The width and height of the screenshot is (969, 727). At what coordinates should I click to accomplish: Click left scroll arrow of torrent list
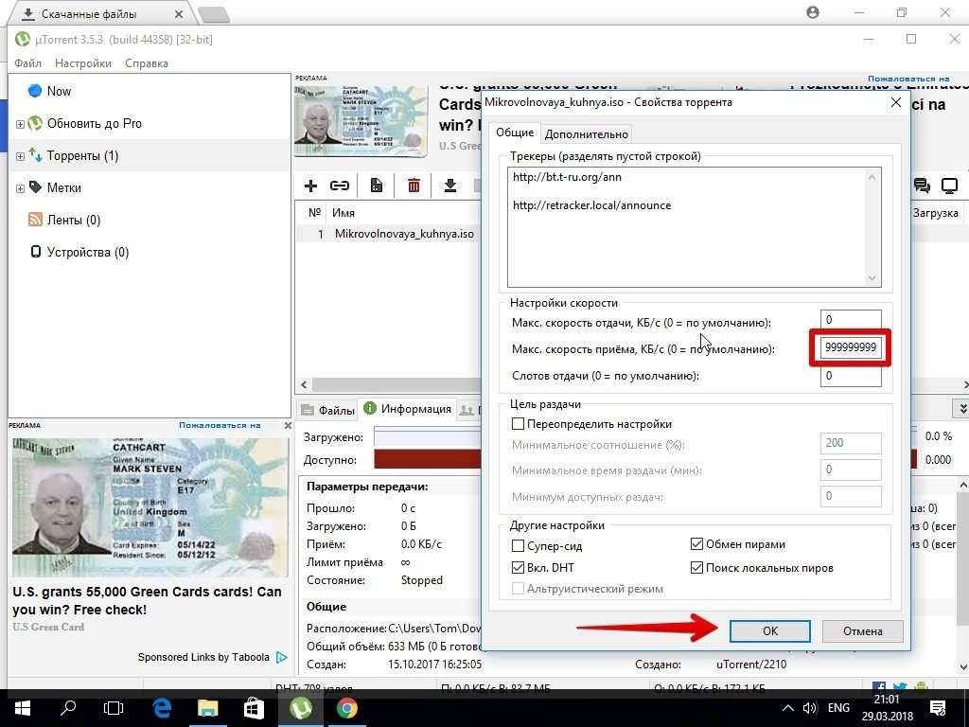click(x=304, y=384)
